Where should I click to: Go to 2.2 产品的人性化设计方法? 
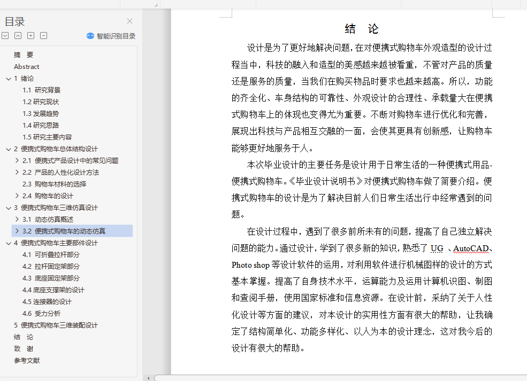tap(60, 172)
